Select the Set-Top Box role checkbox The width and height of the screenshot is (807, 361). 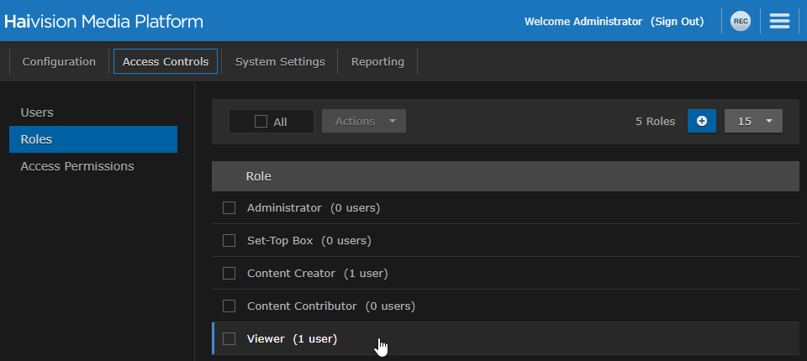229,241
